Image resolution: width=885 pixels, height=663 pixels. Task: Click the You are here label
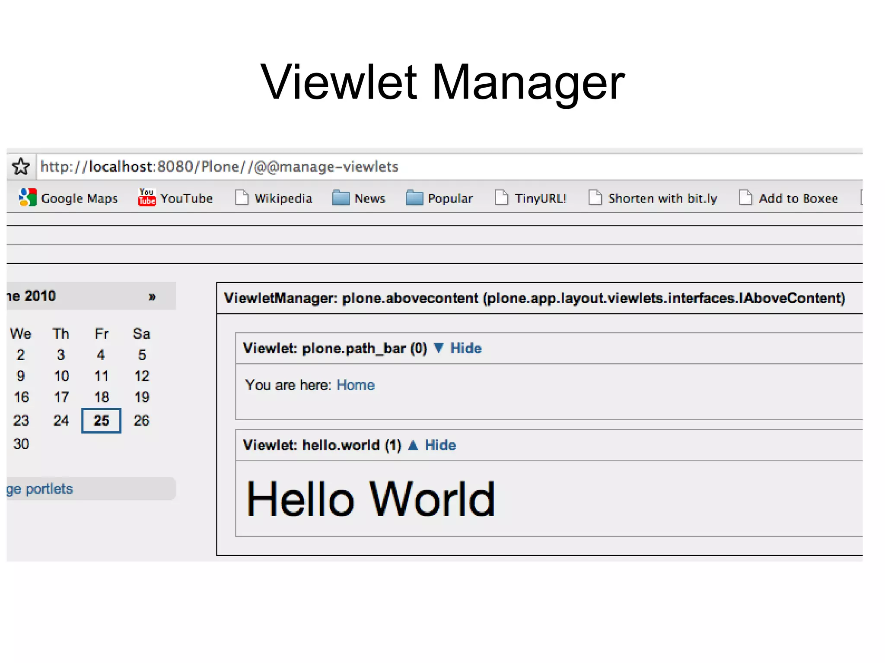point(288,385)
